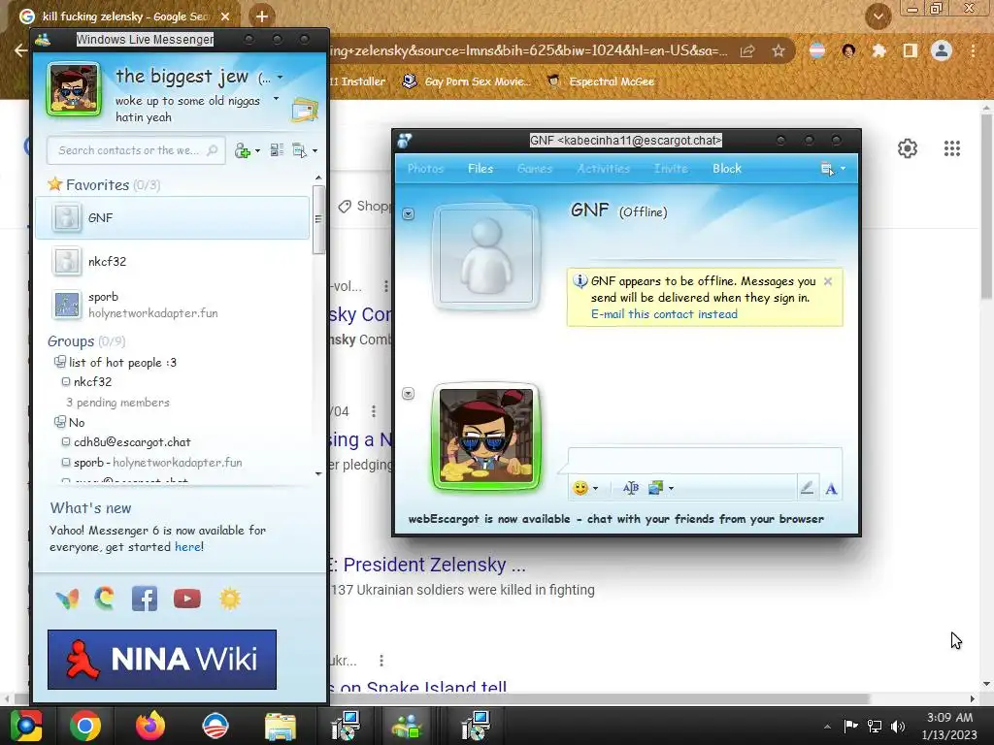The image size is (994, 745).
Task: Open the Messenger show menu icon
Action: click(x=299, y=150)
